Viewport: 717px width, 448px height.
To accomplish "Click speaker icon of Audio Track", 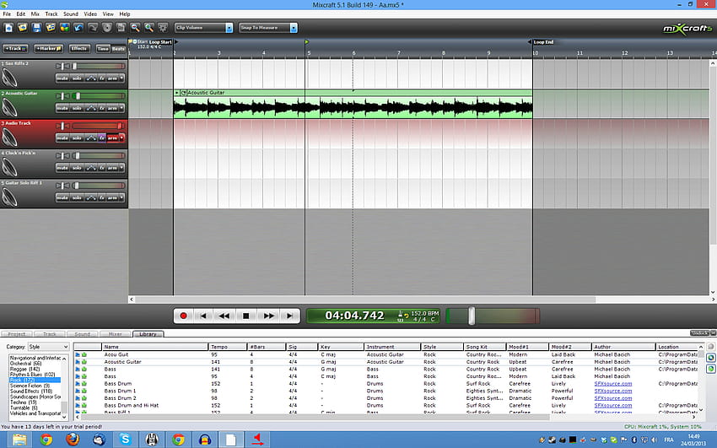I will click(x=10, y=138).
